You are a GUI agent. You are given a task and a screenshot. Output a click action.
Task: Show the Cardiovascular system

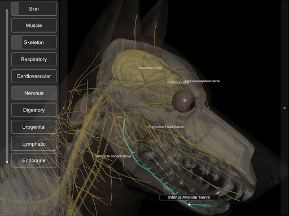pyautogui.click(x=34, y=76)
